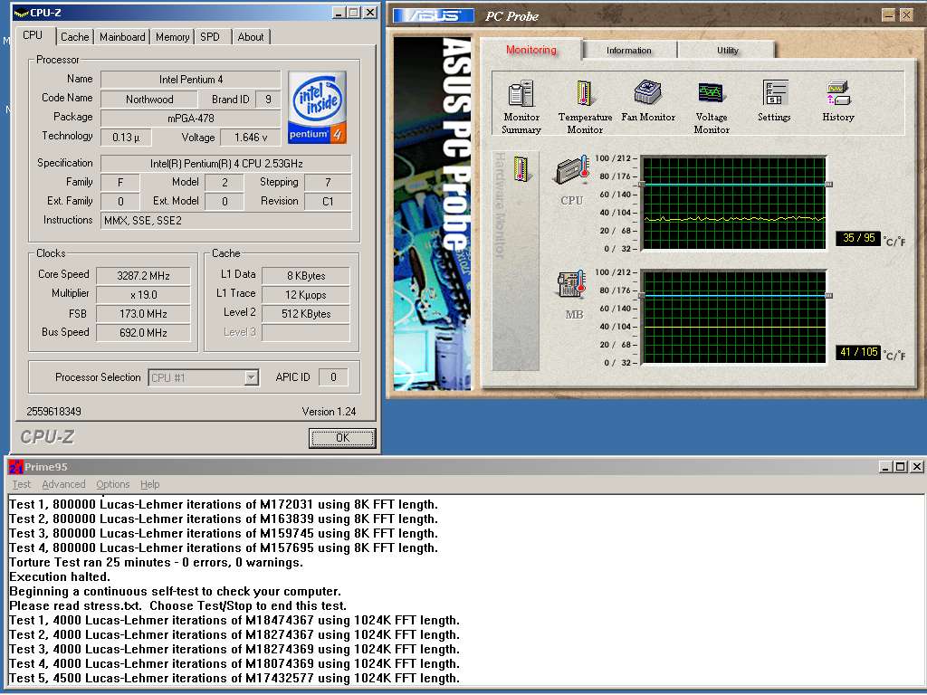This screenshot has width=927, height=695.
Task: Click the APIC ID field
Action: click(333, 377)
